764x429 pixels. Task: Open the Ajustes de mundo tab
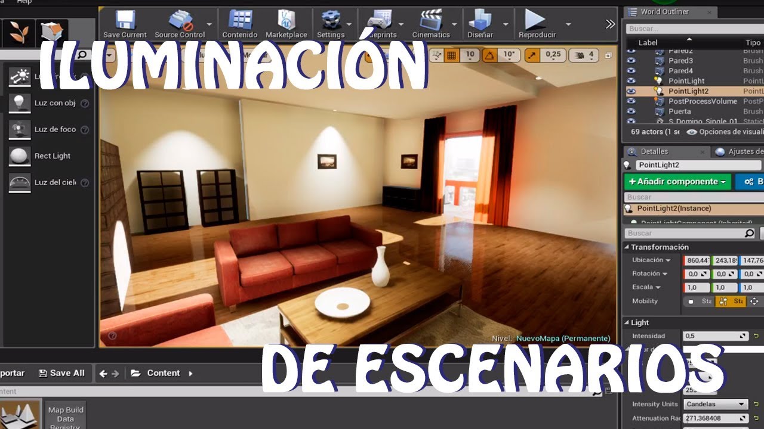(x=739, y=151)
